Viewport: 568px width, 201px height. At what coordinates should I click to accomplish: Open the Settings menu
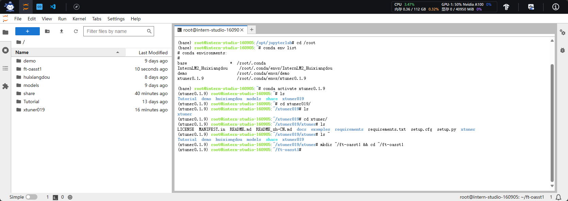(x=116, y=19)
